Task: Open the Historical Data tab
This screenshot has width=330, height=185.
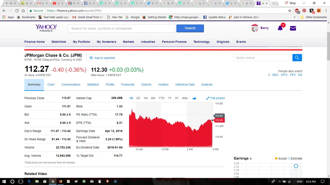Action: (x=185, y=85)
